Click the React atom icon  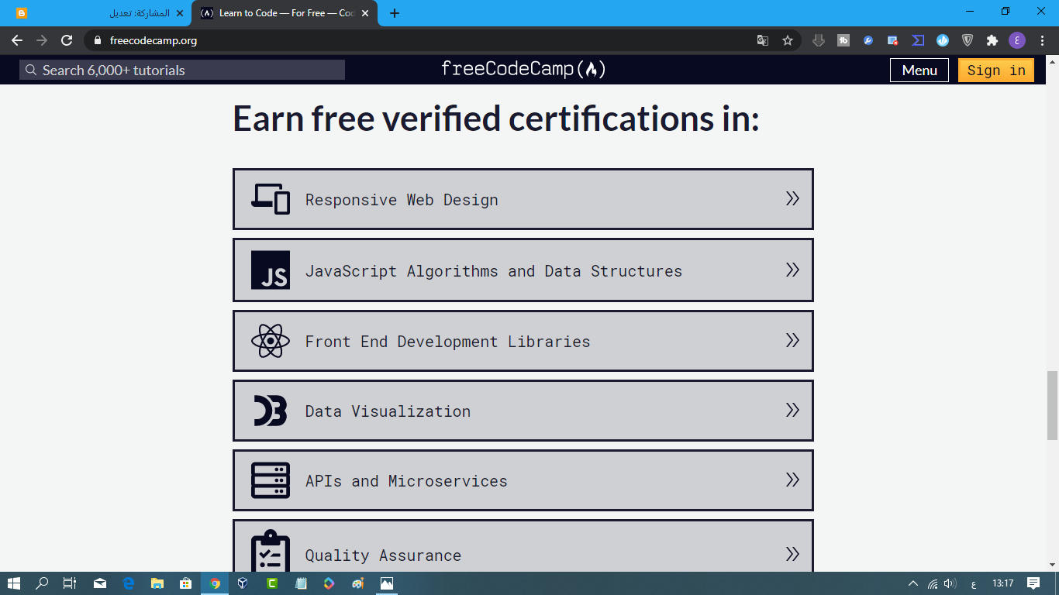click(x=271, y=341)
